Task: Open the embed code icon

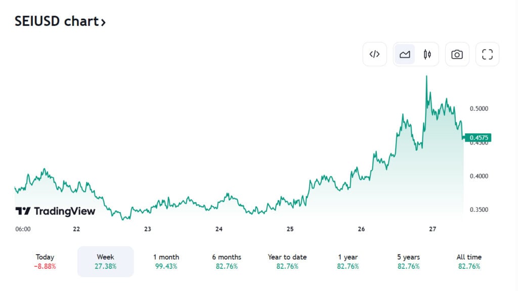Action: point(374,55)
